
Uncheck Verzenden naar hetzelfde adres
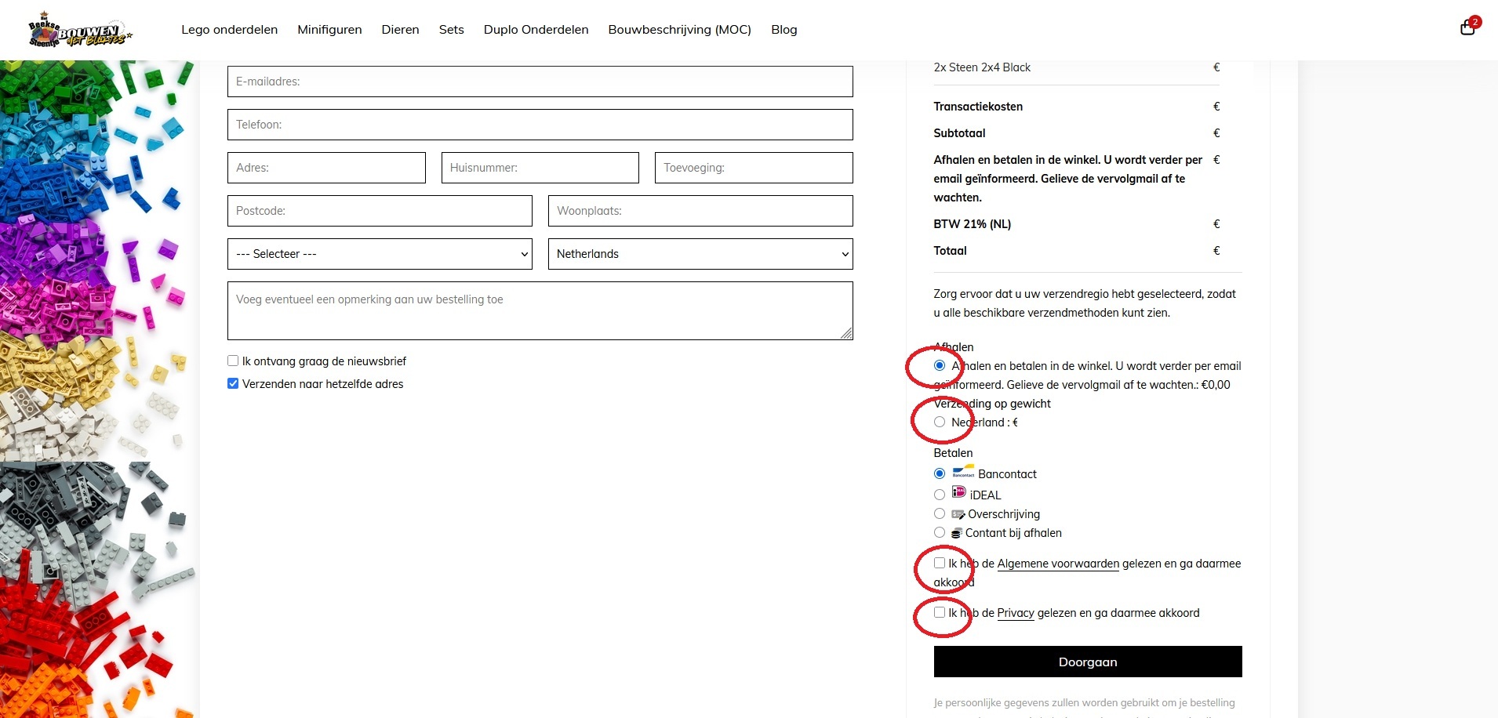point(233,383)
